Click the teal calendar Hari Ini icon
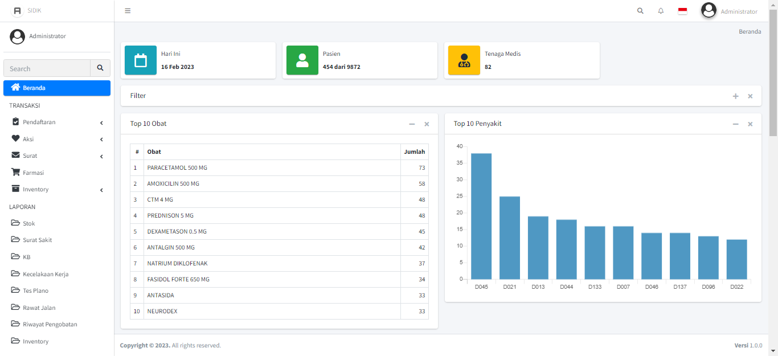The height and width of the screenshot is (356, 778). [x=141, y=60]
